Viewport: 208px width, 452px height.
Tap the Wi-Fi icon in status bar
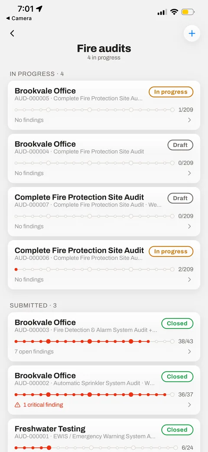click(174, 12)
